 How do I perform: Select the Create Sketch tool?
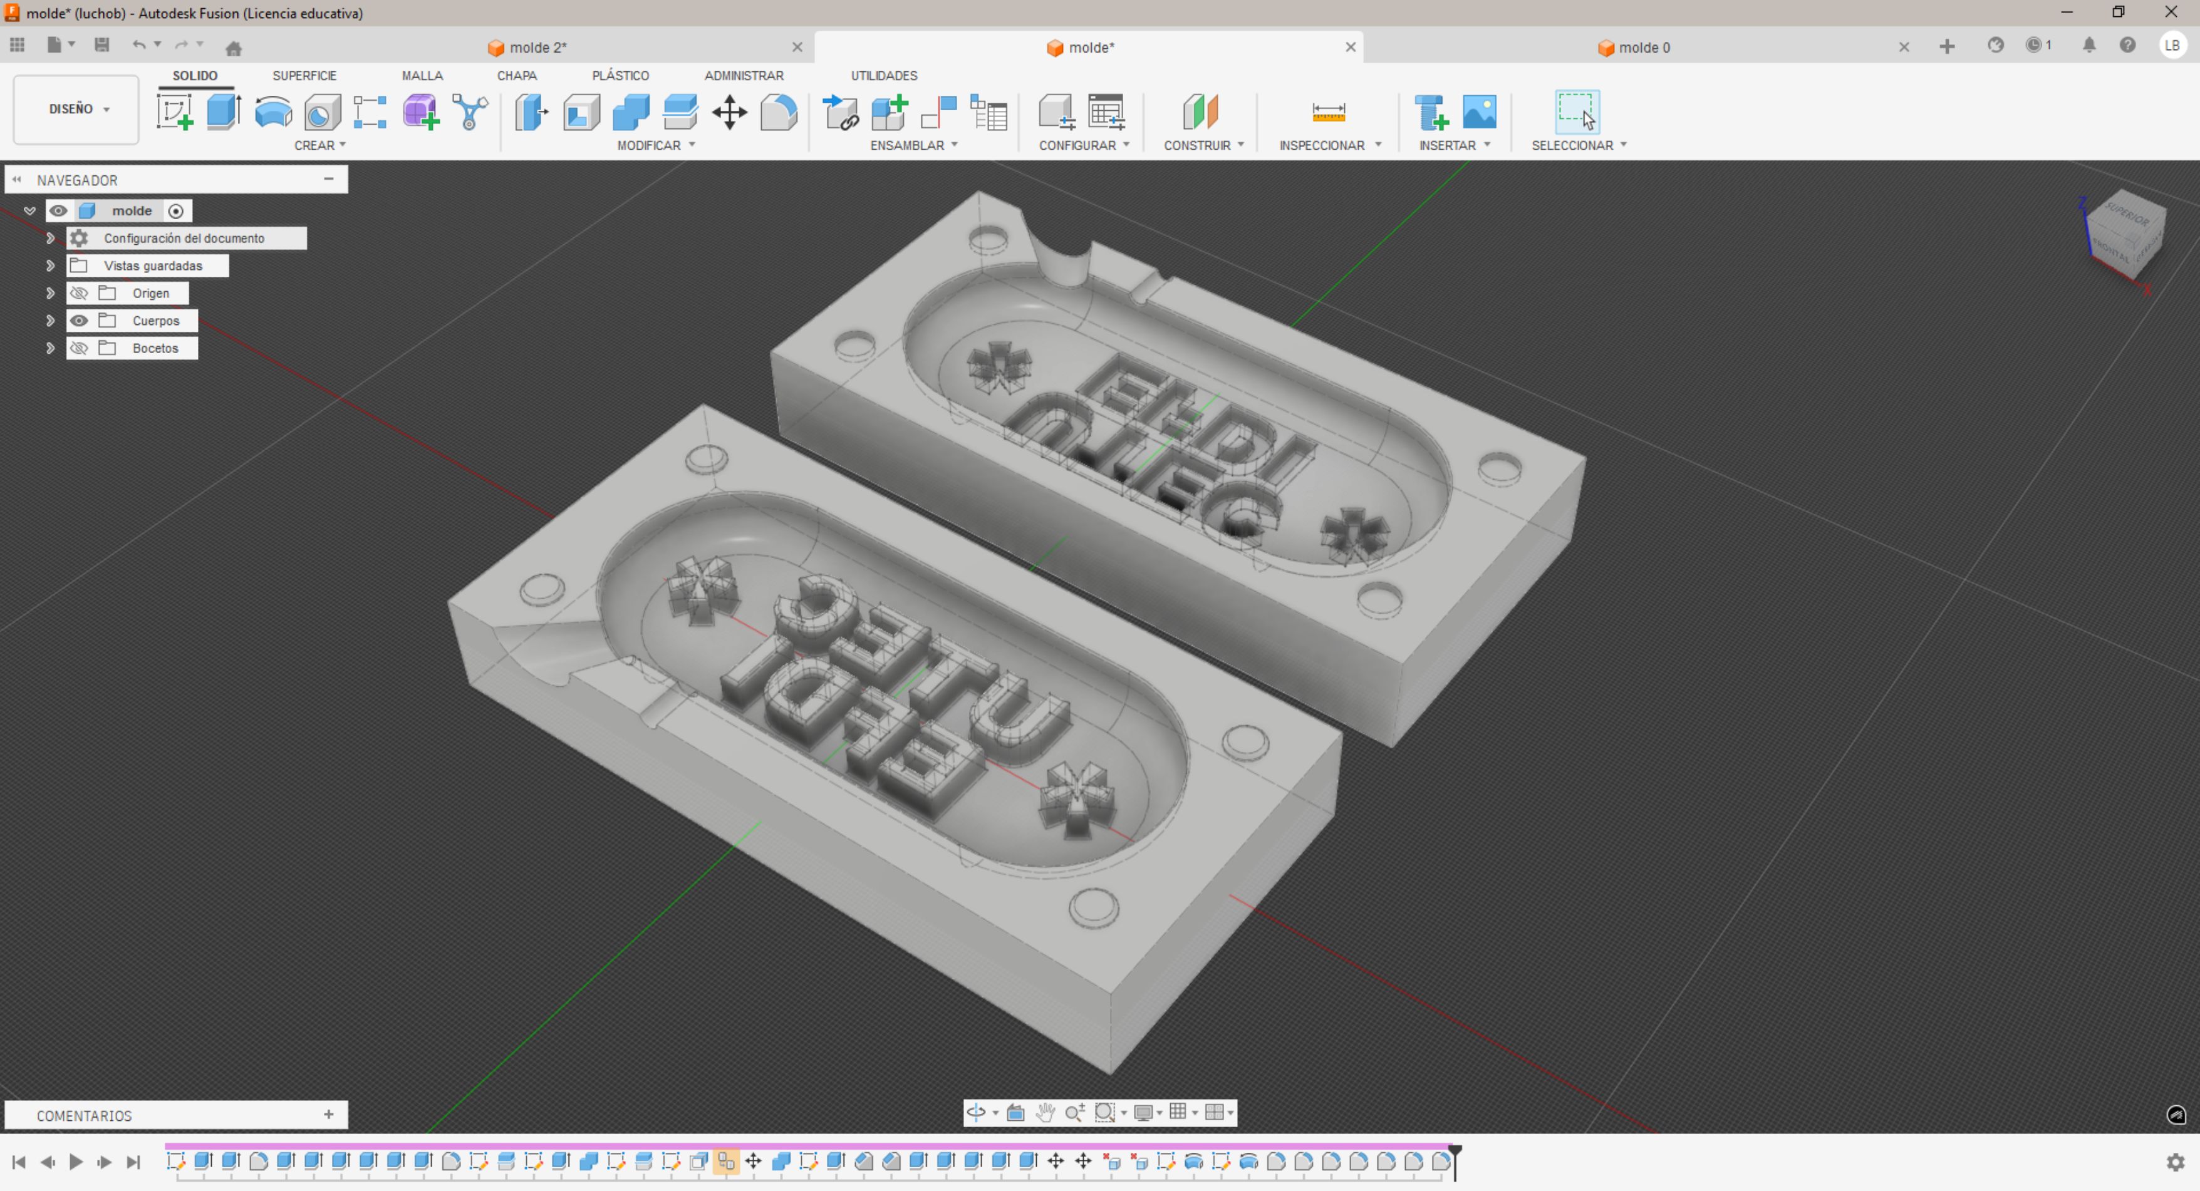(x=174, y=112)
